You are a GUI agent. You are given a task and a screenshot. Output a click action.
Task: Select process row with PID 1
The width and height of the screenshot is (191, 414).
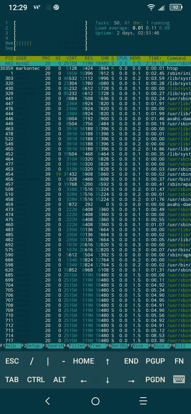click(x=95, y=74)
